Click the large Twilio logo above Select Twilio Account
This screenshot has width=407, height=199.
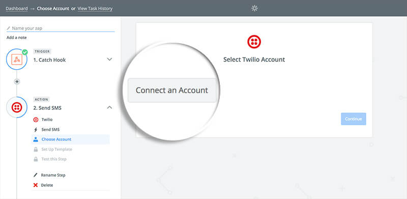[x=254, y=42]
